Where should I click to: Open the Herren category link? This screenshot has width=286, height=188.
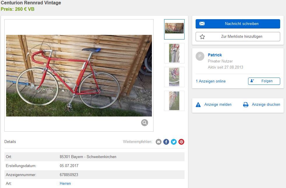[65, 183]
